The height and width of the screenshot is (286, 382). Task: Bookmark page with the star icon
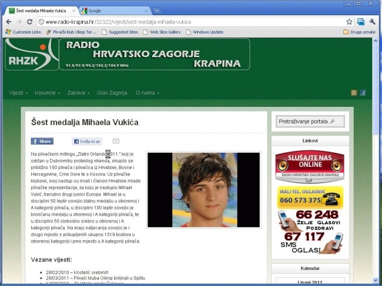(x=349, y=22)
